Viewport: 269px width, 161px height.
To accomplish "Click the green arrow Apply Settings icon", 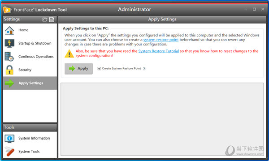I will [9, 83].
